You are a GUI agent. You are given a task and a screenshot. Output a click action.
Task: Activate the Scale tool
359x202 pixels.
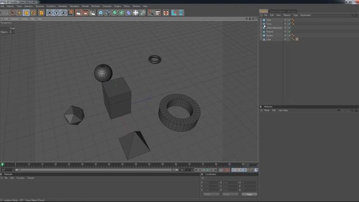tap(26, 13)
